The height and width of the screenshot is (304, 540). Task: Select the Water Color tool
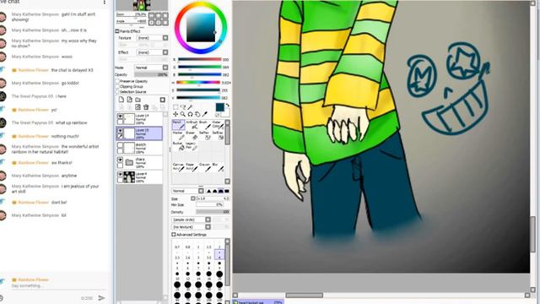pyautogui.click(x=218, y=125)
